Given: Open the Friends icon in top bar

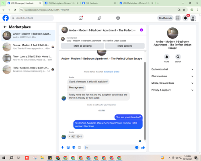Looking at the screenshot, I should pos(99,18).
